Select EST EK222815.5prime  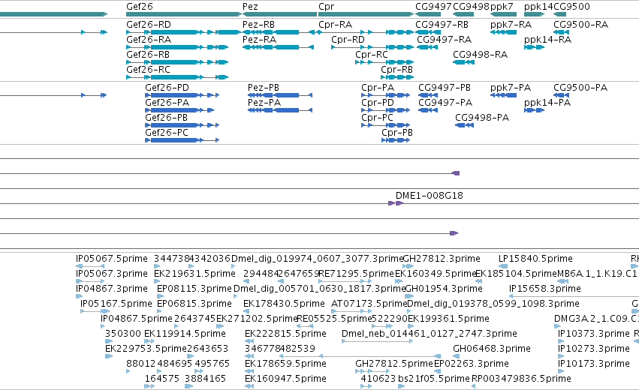tap(249, 341)
